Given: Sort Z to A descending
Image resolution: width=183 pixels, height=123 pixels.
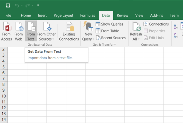Looking at the screenshot, I should tap(176, 36).
